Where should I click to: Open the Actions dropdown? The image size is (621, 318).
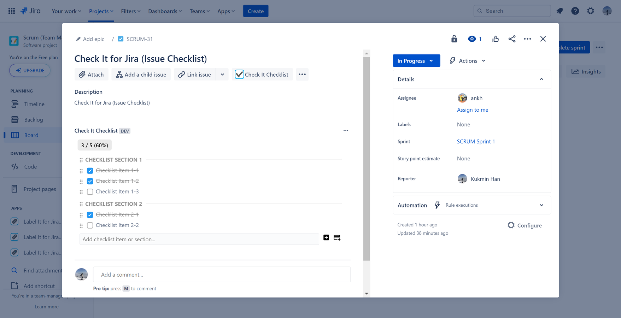coord(468,61)
